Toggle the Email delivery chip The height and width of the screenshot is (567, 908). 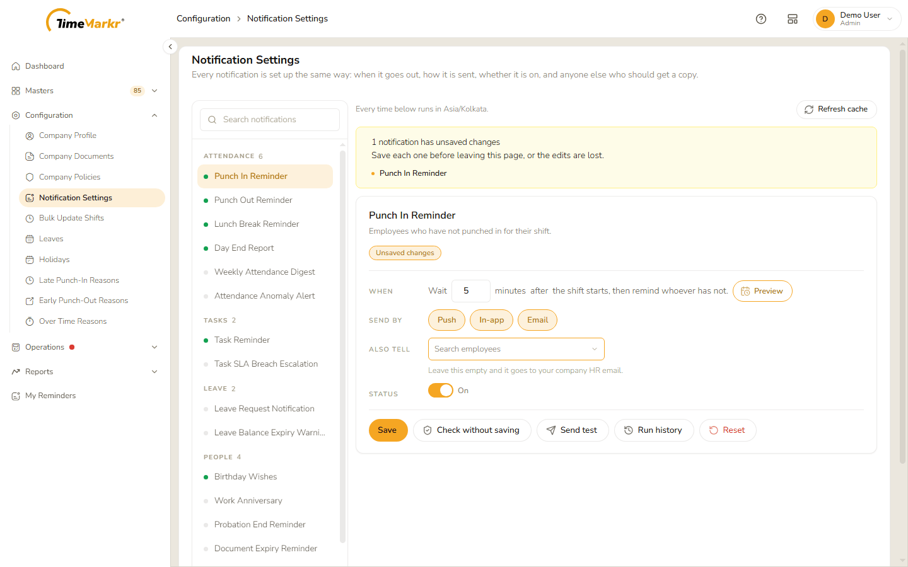(537, 320)
